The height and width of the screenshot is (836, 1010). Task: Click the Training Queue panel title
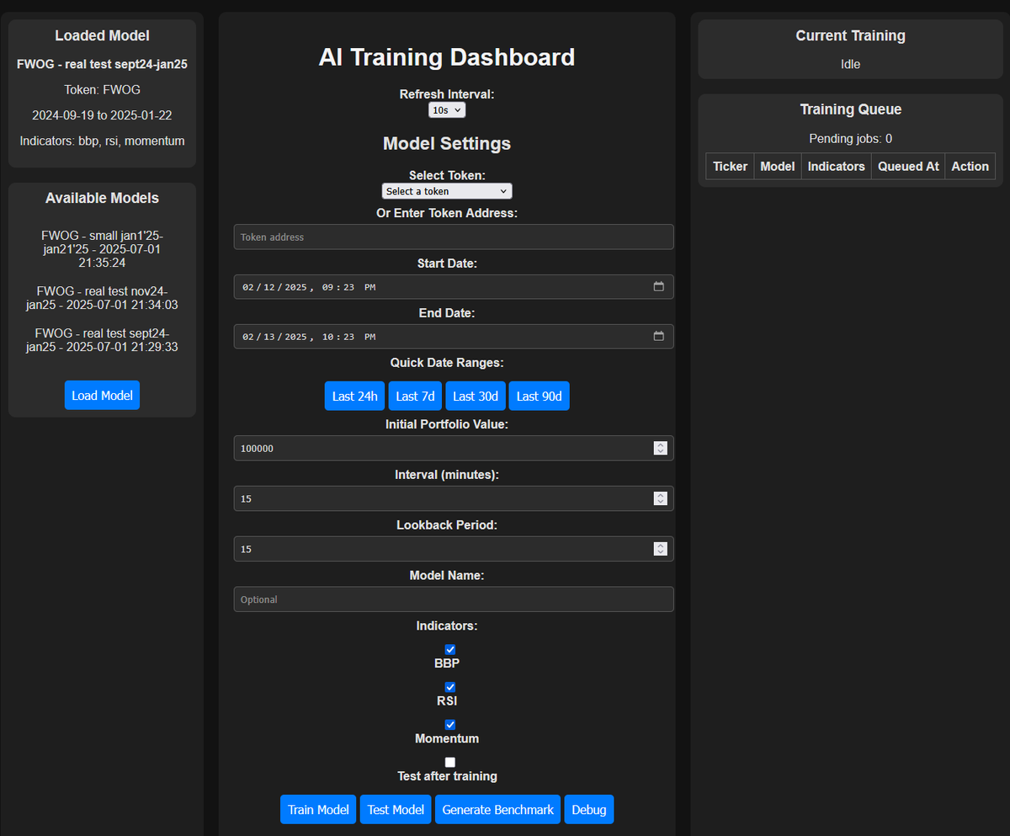850,109
